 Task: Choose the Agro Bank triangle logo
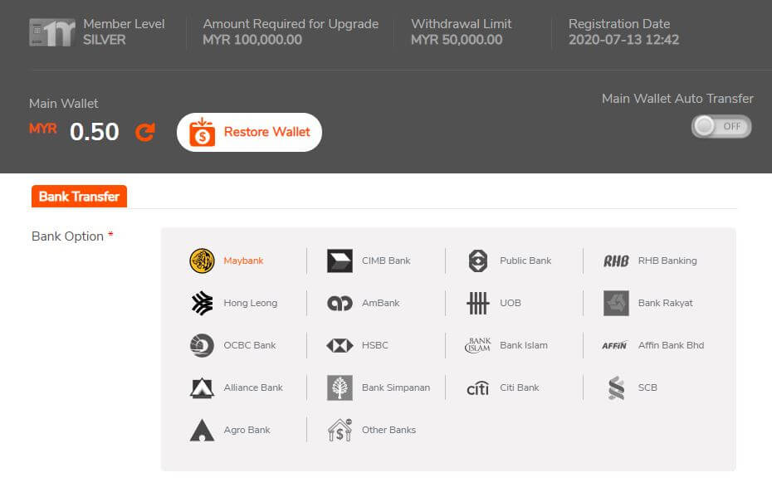click(202, 430)
